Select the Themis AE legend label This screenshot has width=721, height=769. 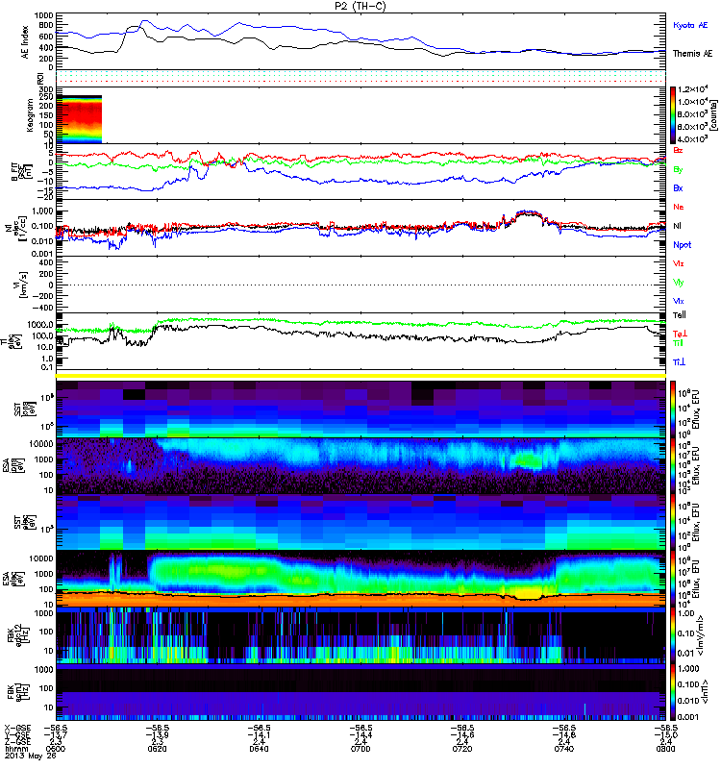click(x=692, y=54)
